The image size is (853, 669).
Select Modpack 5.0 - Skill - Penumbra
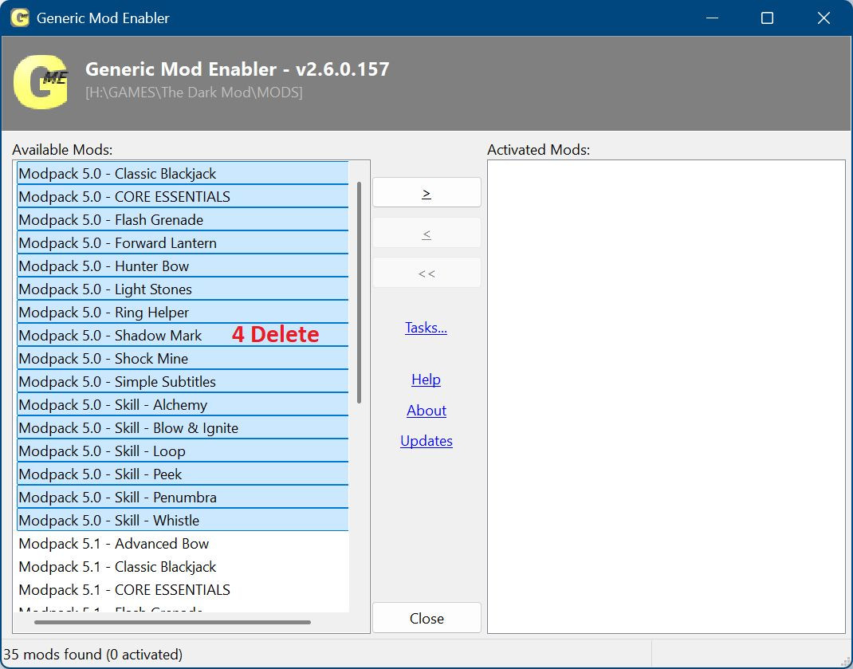[x=183, y=497]
